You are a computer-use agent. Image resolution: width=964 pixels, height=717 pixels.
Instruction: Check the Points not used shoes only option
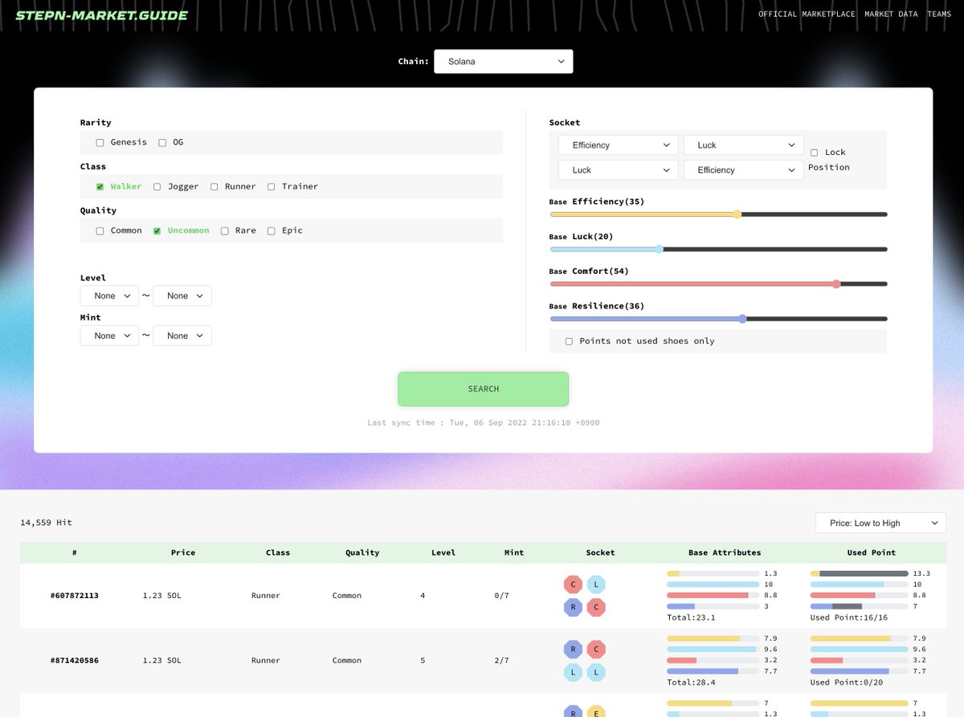[569, 341]
